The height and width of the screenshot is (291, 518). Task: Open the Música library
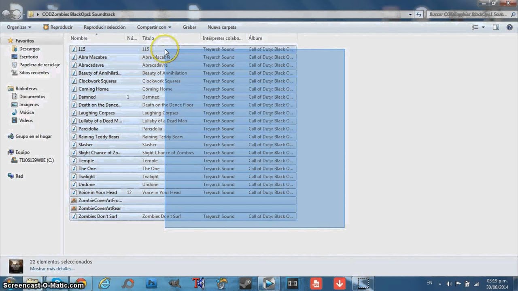point(26,112)
